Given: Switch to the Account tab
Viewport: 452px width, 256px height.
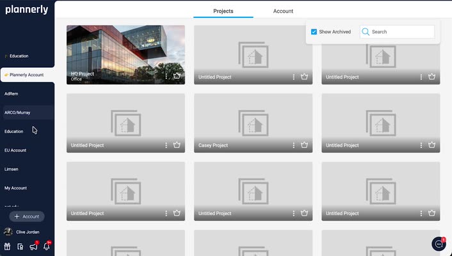Looking at the screenshot, I should click(x=283, y=11).
